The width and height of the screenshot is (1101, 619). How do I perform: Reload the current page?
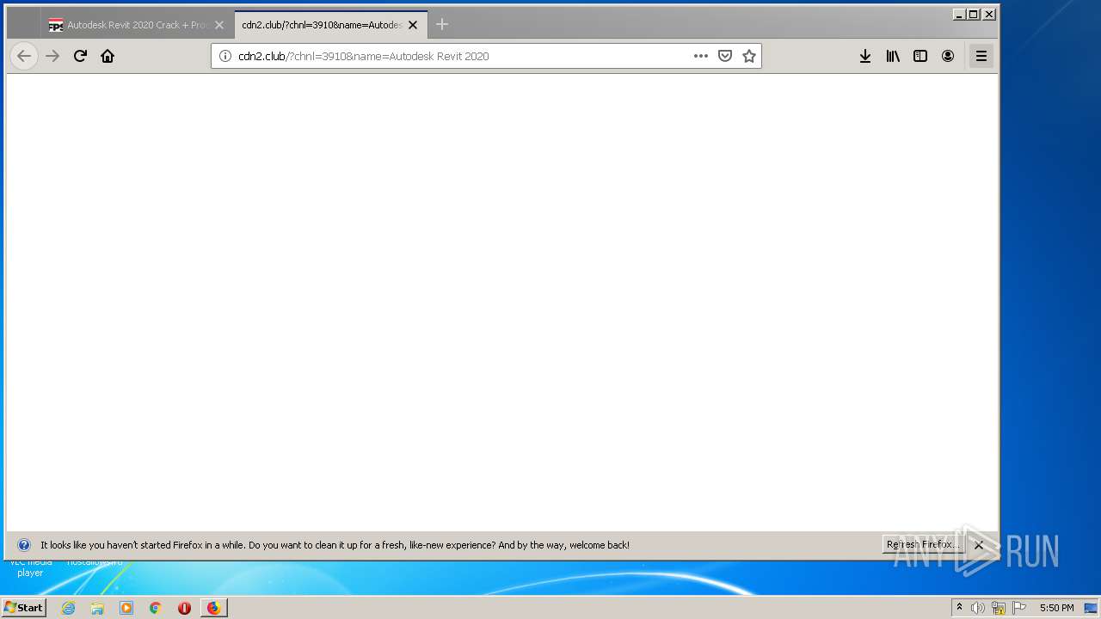coord(80,56)
